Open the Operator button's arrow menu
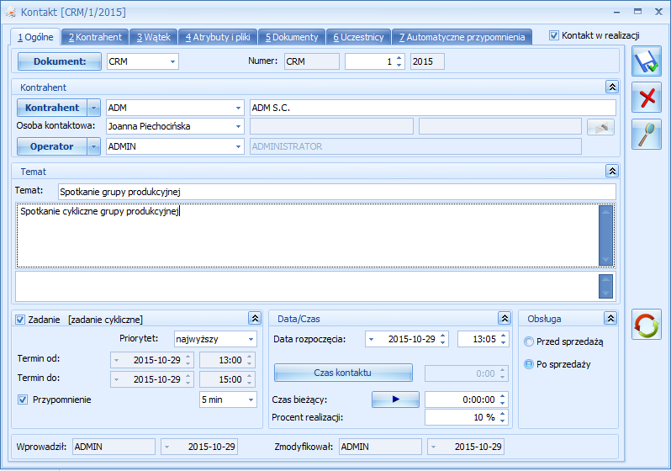 pyautogui.click(x=93, y=146)
